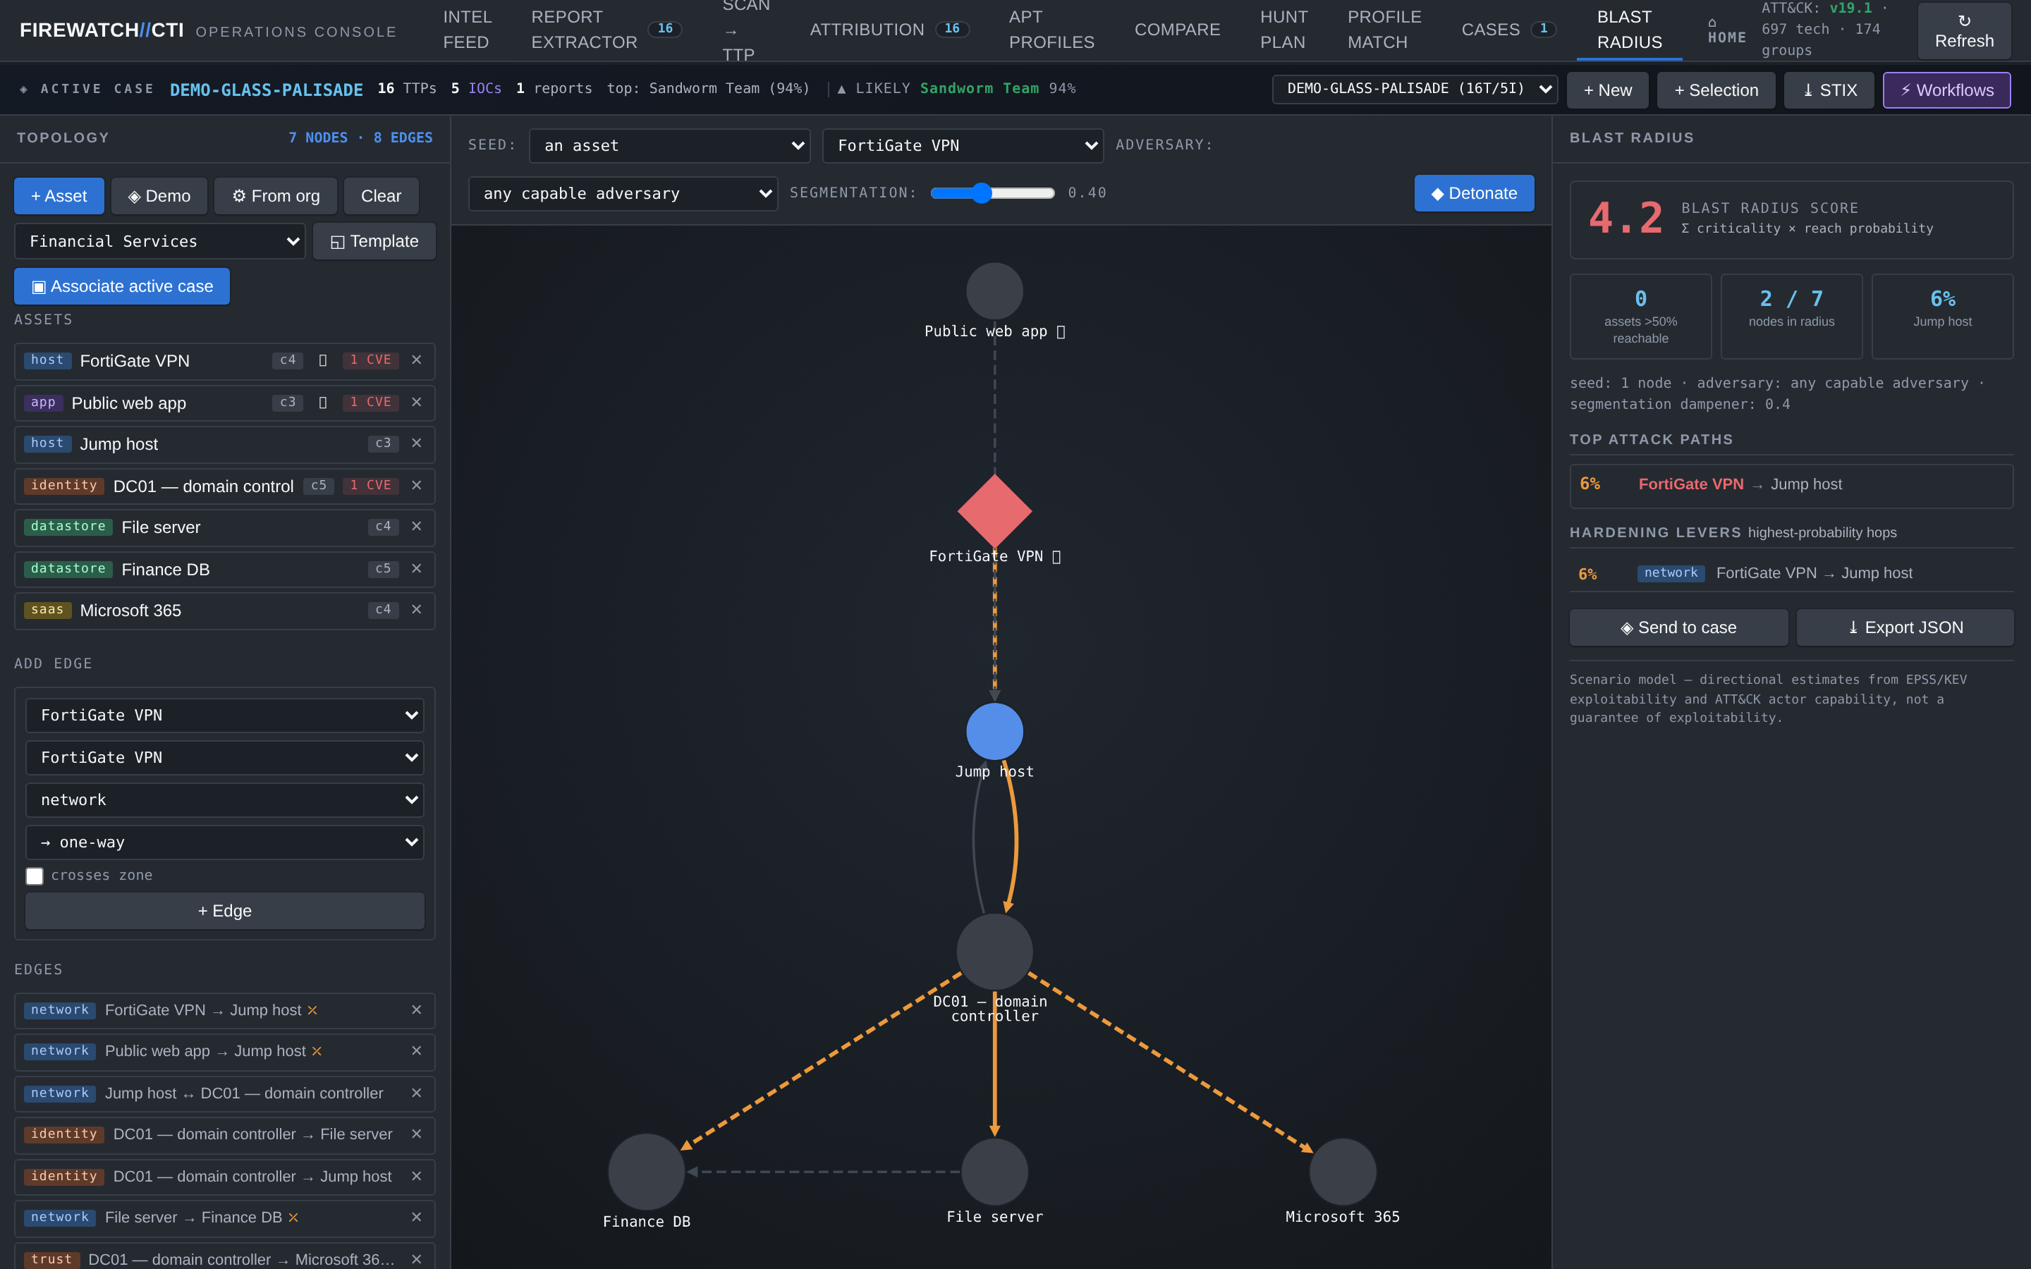This screenshot has width=2031, height=1269.
Task: Click the 1 CVE badge on FortiGate VPN
Action: pyautogui.click(x=370, y=360)
